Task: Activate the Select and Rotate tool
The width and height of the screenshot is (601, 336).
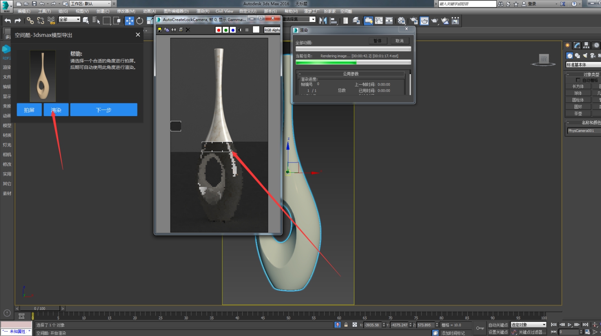Action: [x=139, y=21]
